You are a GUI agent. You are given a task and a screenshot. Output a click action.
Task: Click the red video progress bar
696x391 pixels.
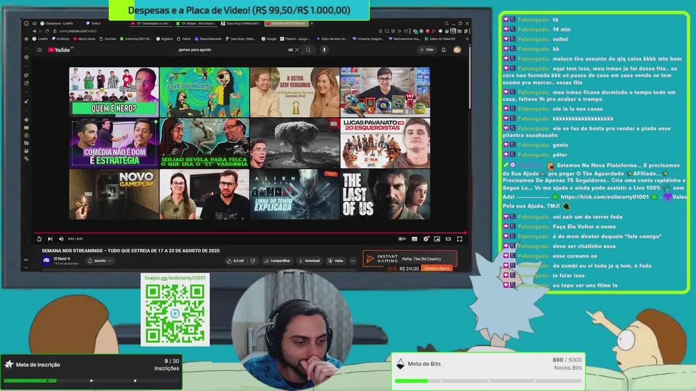(250, 233)
